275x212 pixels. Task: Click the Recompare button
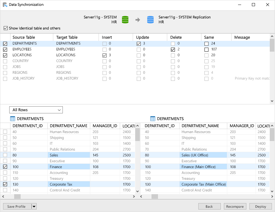[x=235, y=206]
